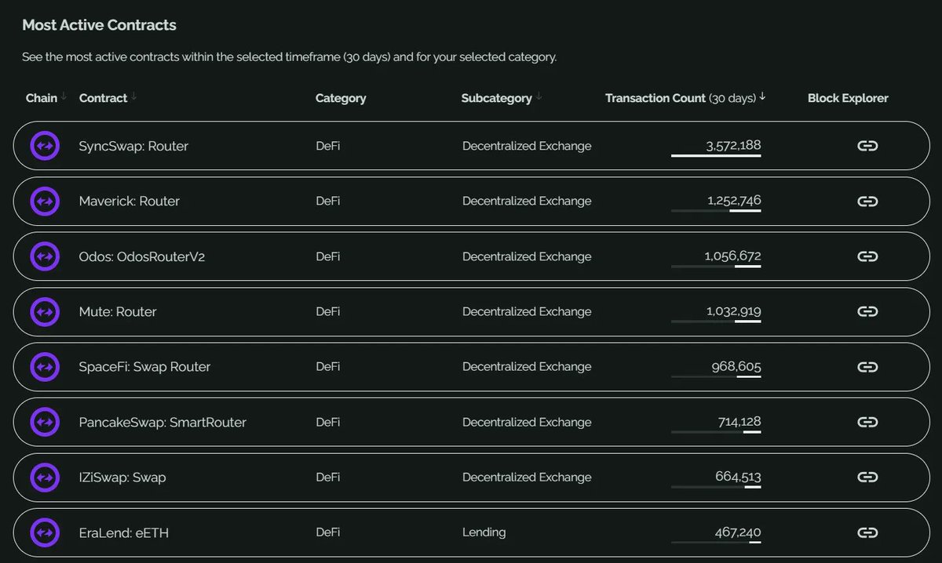Click the chain icon in PancakeSwap: SmartRouter row
This screenshot has width=942, height=563.
(x=45, y=422)
